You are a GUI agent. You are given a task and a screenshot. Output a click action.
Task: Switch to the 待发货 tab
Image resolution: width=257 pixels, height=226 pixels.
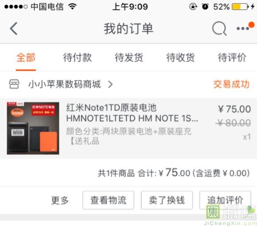click(129, 58)
